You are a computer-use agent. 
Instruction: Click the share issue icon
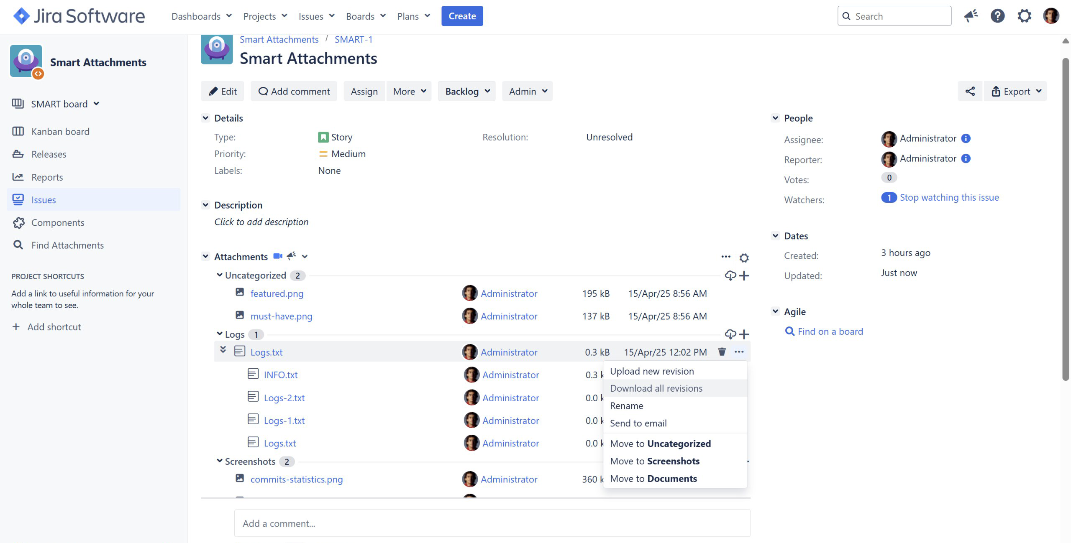[970, 91]
